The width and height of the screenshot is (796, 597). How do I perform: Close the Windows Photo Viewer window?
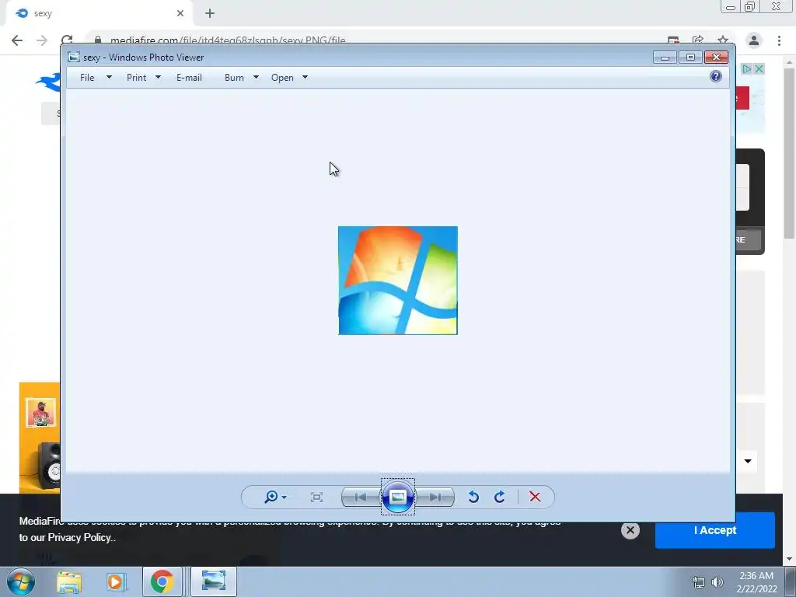pyautogui.click(x=716, y=57)
